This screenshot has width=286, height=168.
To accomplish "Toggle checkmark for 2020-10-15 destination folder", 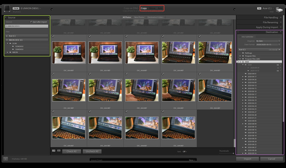I will tap(281, 71).
